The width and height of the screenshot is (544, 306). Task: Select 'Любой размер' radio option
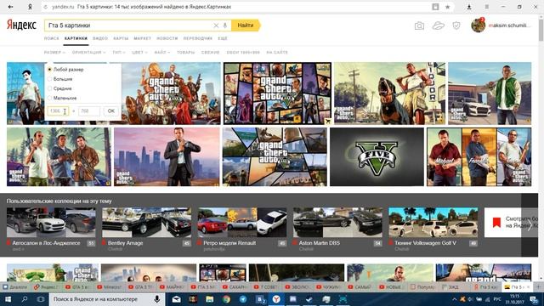pyautogui.click(x=49, y=70)
